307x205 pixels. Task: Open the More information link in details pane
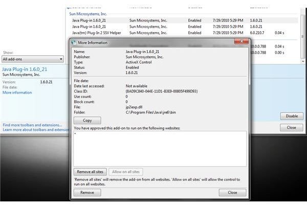(x=17, y=93)
